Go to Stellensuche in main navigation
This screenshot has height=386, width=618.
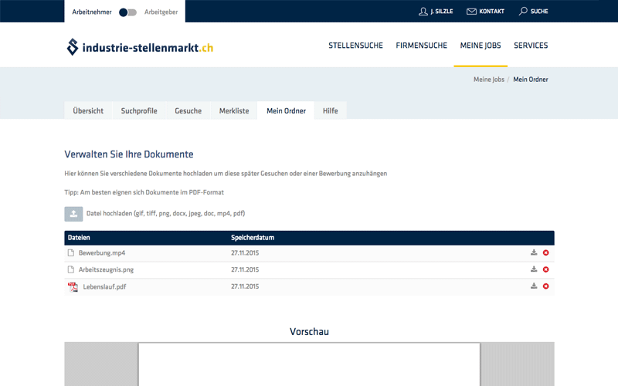[x=355, y=46]
